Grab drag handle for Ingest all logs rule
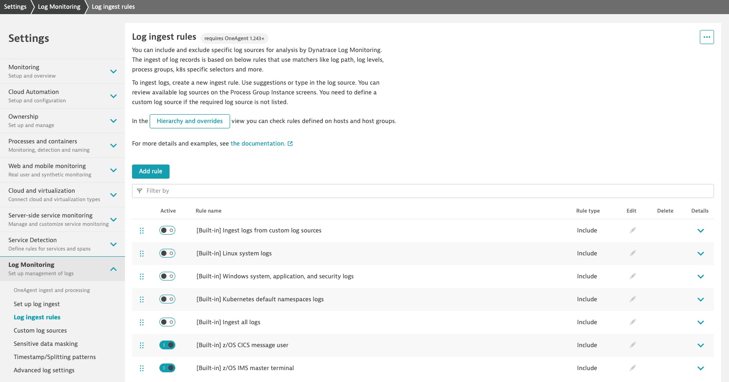Screen dimensions: 729x382 tap(142, 322)
